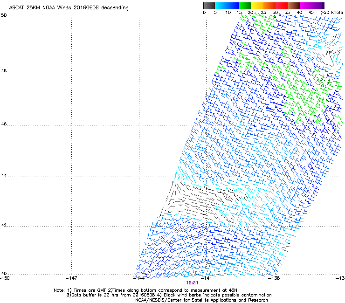Viewport: 345px width, 303px height.
Task: Click the longitude label -147
Action: click(71, 278)
